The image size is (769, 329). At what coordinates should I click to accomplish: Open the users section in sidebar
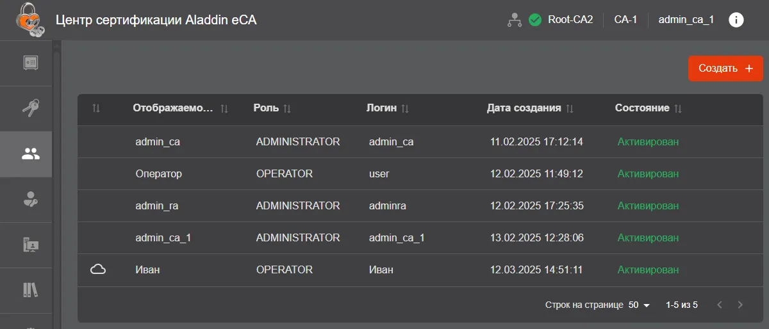click(x=31, y=154)
